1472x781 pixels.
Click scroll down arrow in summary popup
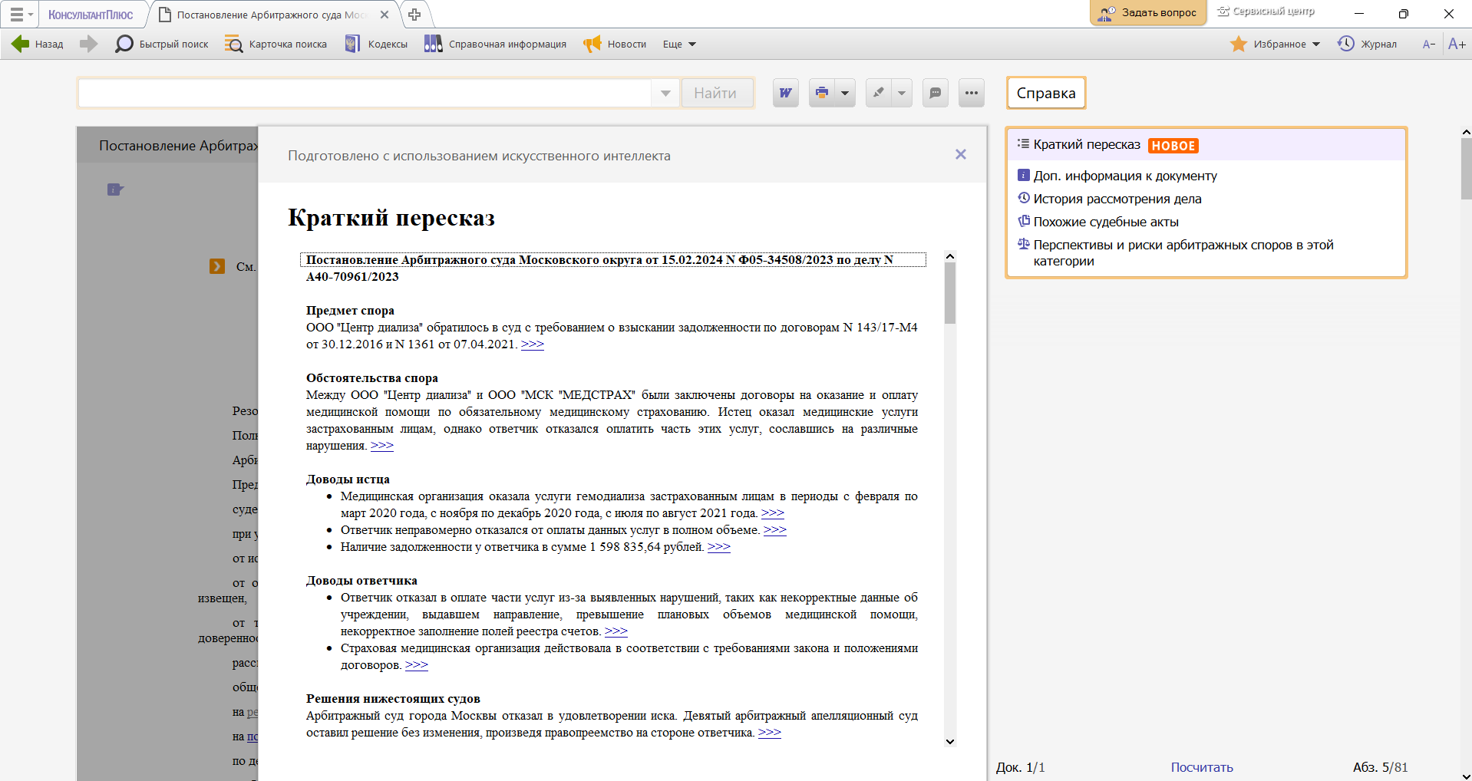pyautogui.click(x=950, y=741)
